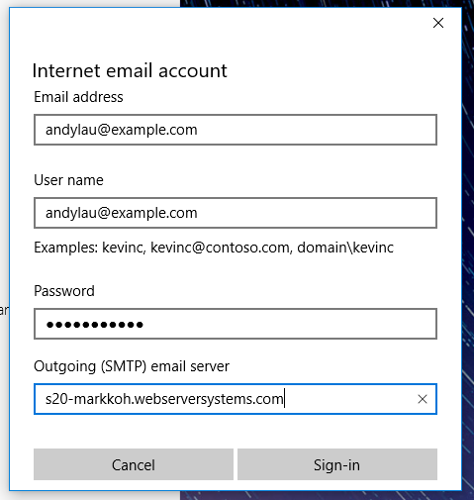Click the Internet email account heading
Image resolution: width=474 pixels, height=500 pixels.
pyautogui.click(x=130, y=70)
